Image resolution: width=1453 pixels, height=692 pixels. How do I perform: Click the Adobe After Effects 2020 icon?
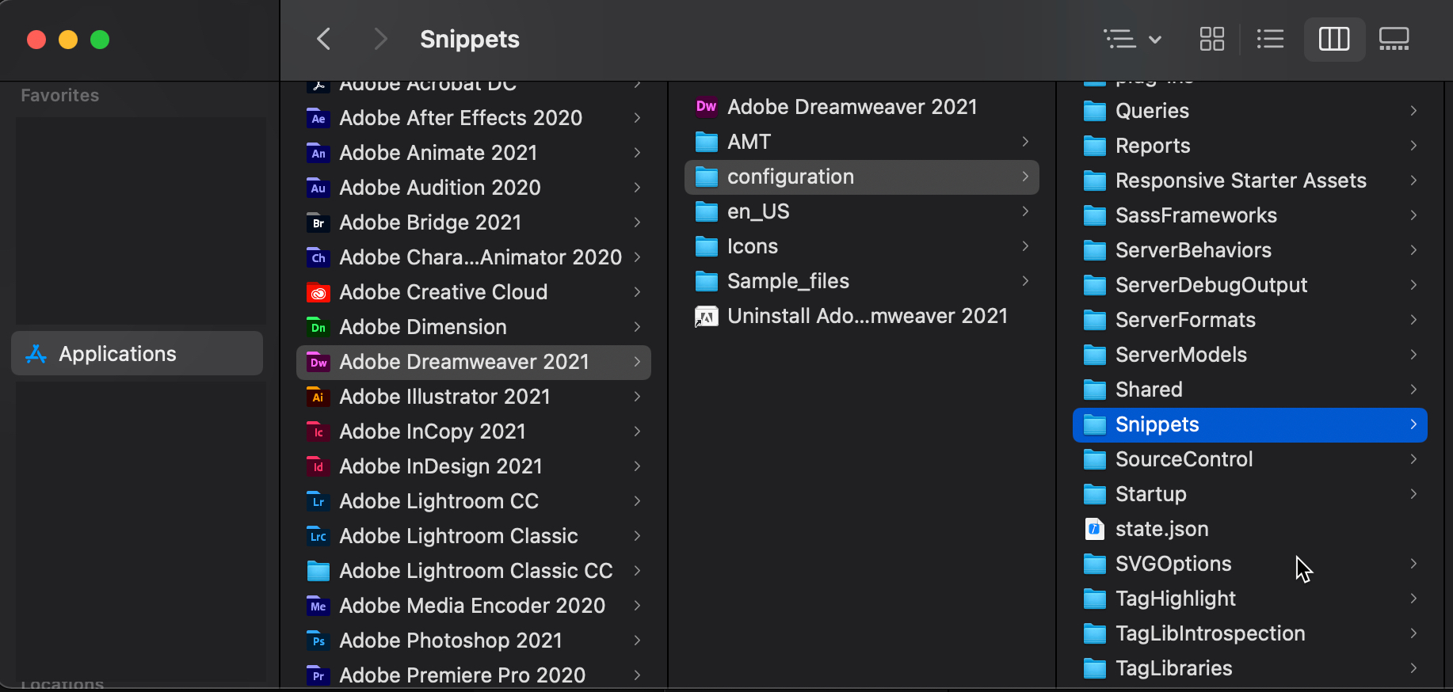[x=318, y=118]
